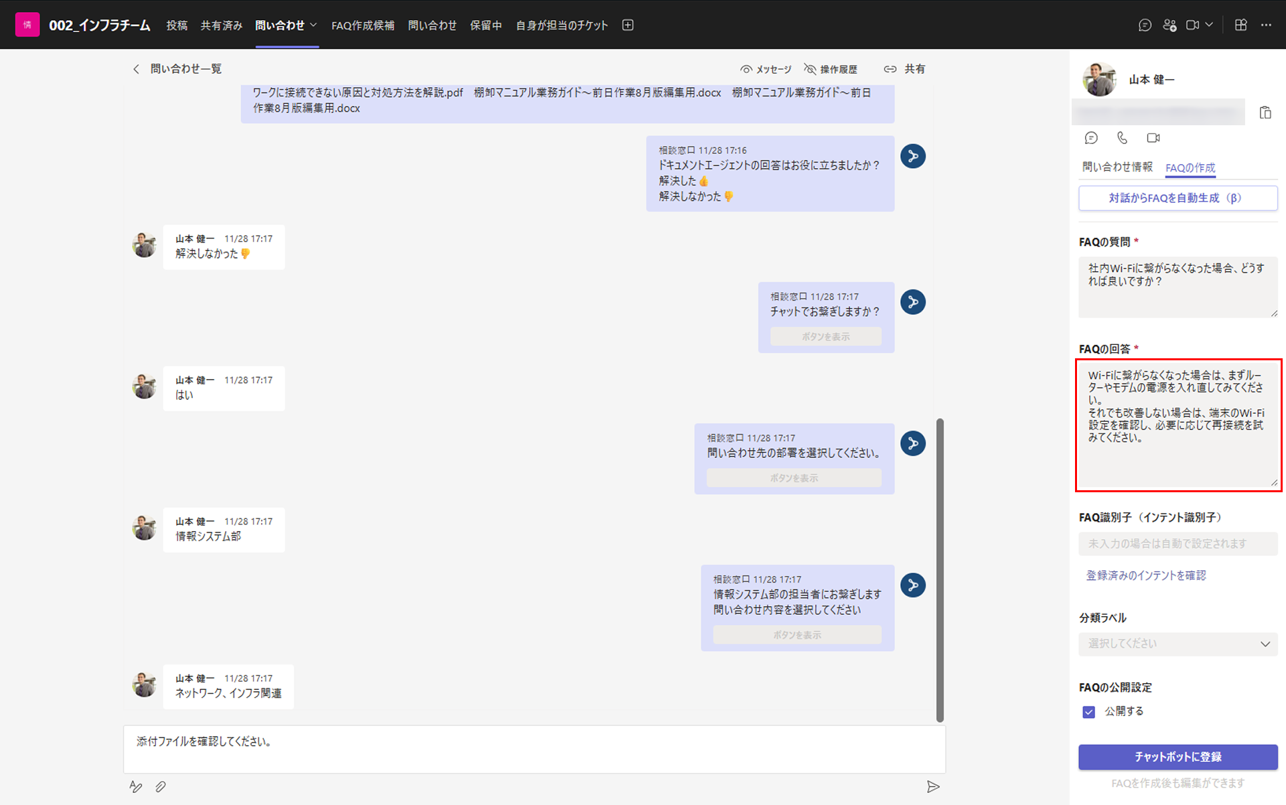This screenshot has width=1286, height=805.
Task: Open the conversation chat icon in header
Action: [1145, 25]
